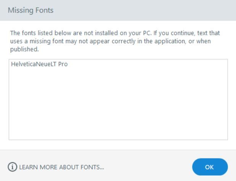Click the OK button
Screen dimensions: 236x181
[209, 167]
